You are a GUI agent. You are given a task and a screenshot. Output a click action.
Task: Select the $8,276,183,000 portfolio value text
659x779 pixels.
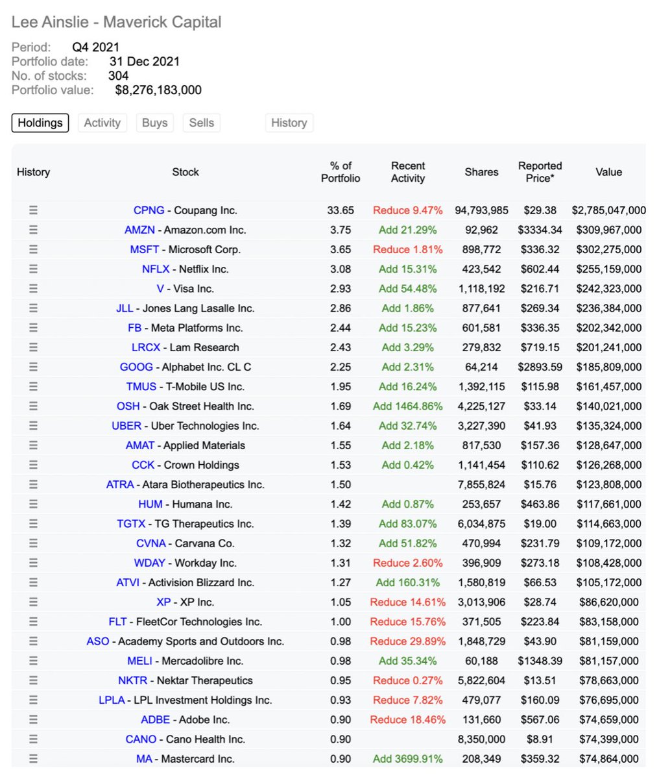(158, 90)
